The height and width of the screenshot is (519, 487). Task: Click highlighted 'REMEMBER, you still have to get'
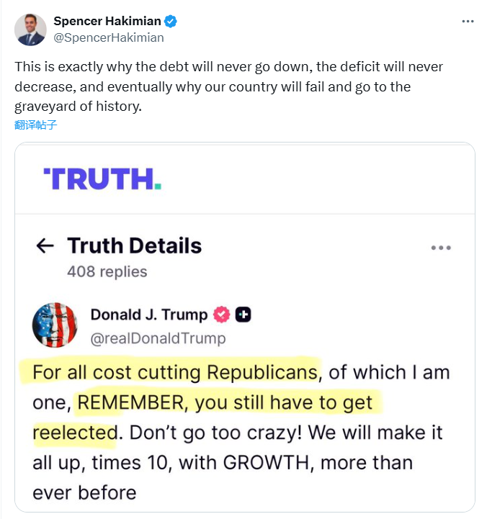pos(225,402)
